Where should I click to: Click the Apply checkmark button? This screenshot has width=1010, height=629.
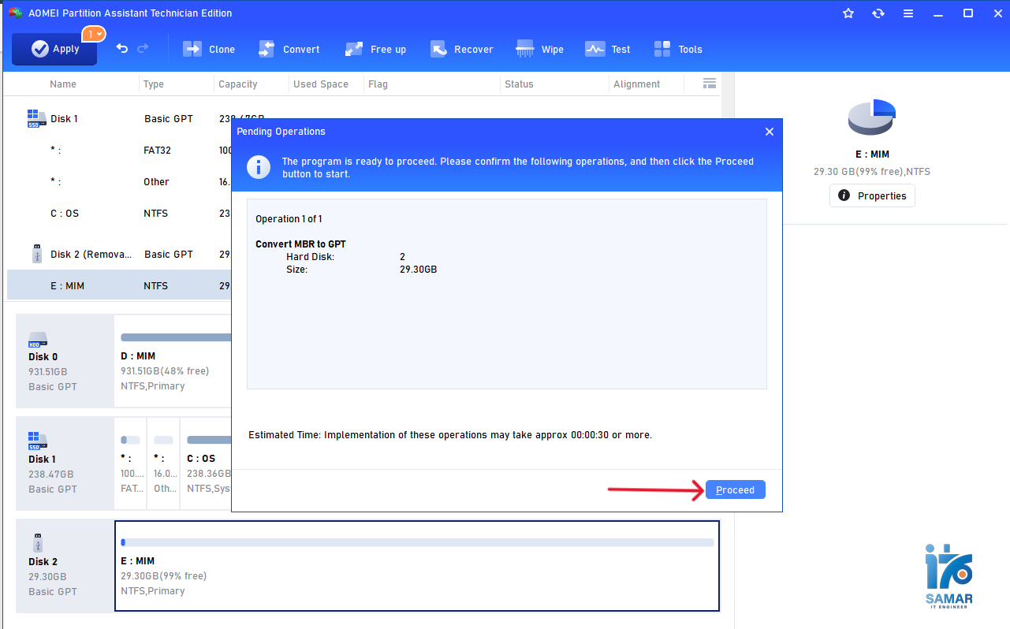(54, 49)
